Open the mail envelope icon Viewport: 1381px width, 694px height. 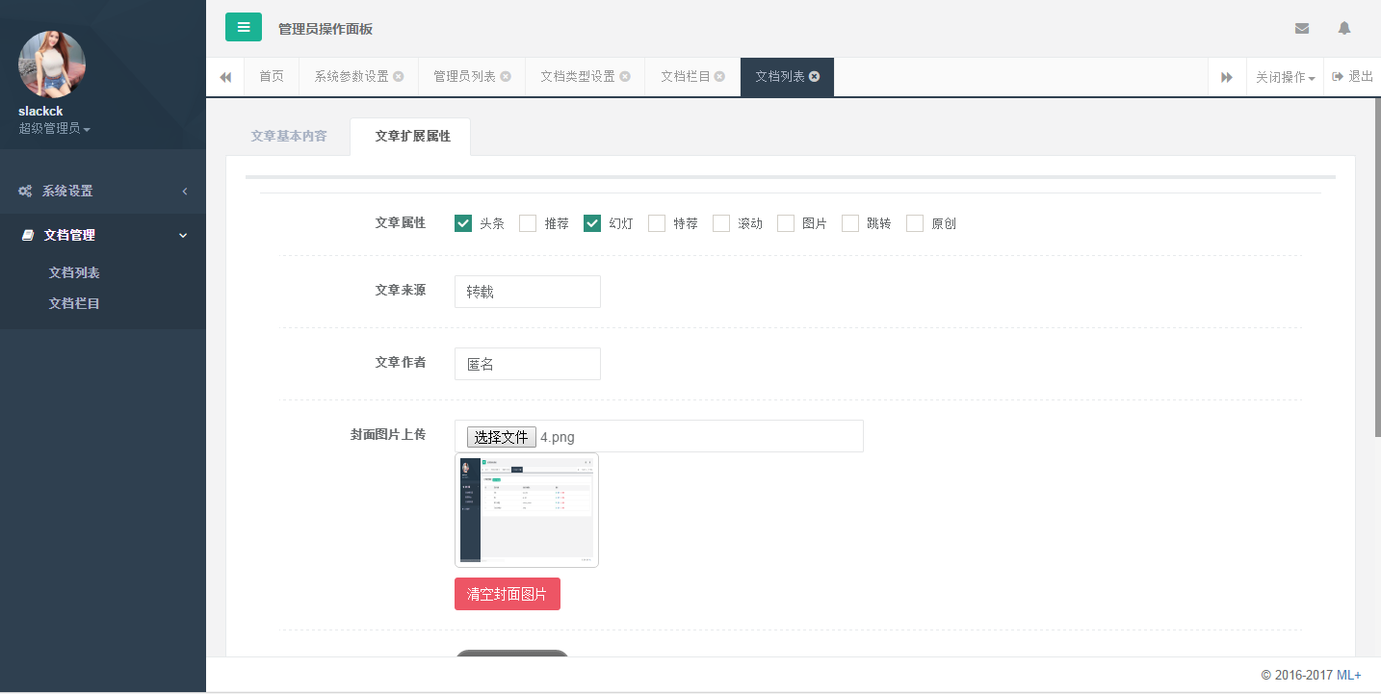pos(1302,28)
